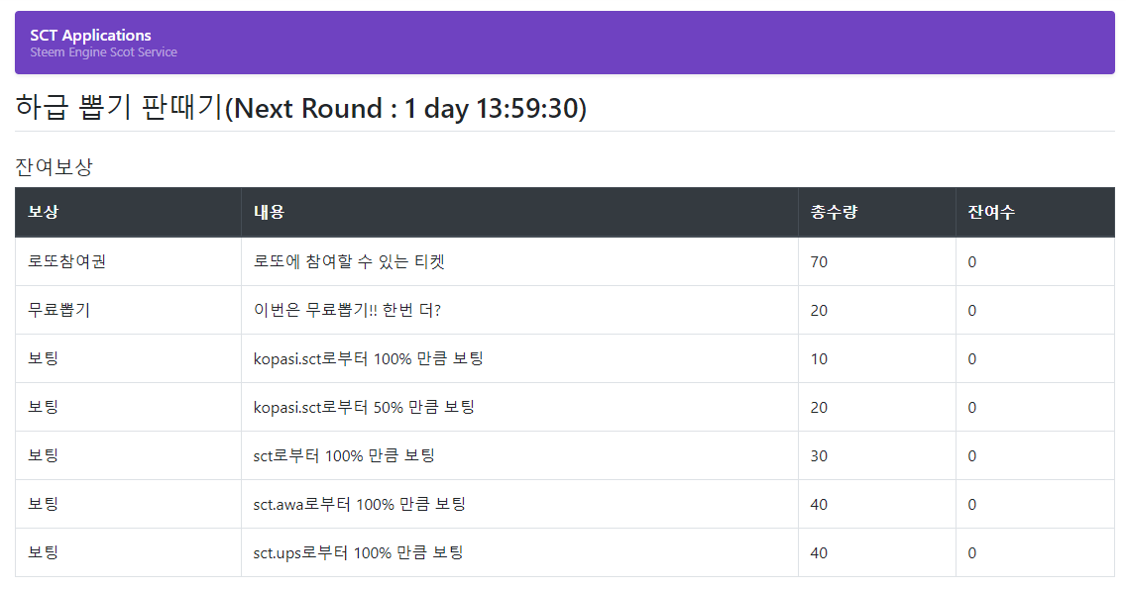Click sct.ups로부터 100% 보팅 description
The image size is (1126, 590).
(x=358, y=552)
